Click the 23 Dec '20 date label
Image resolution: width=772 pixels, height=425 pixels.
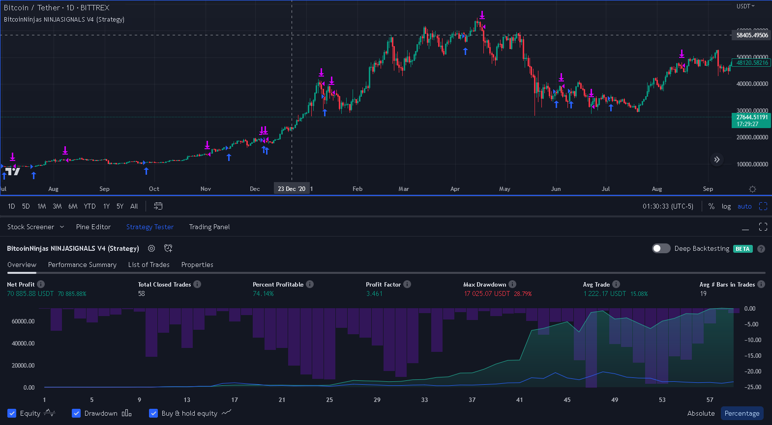(x=292, y=189)
